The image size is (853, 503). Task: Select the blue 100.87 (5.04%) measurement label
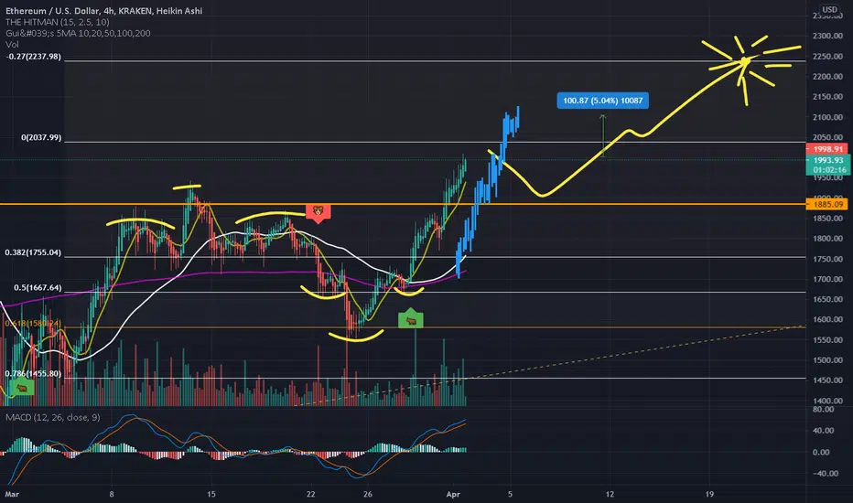click(x=602, y=101)
